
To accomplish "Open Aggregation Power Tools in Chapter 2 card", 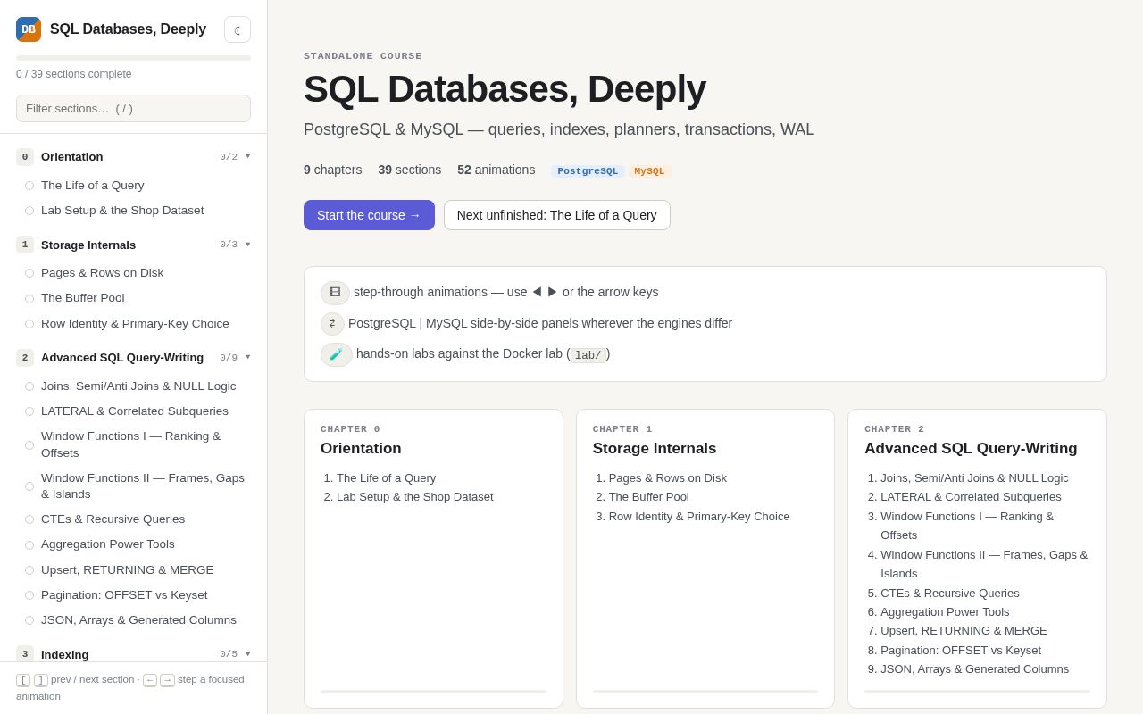I will click(945, 612).
